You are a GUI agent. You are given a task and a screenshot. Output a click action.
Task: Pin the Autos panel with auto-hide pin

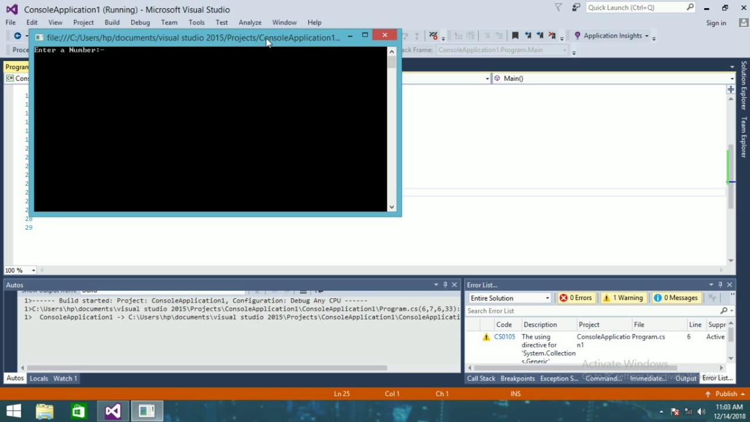pyautogui.click(x=445, y=285)
